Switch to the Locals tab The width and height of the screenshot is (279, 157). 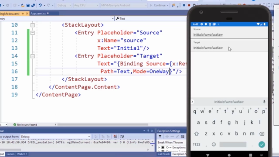click(x=10, y=154)
